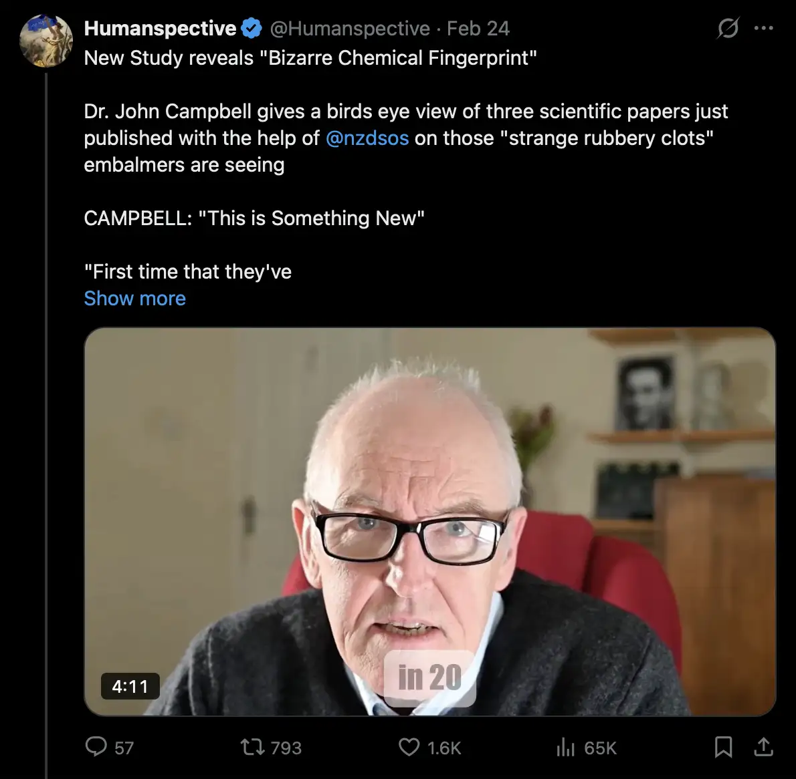Expand the post text with Show more

[134, 298]
